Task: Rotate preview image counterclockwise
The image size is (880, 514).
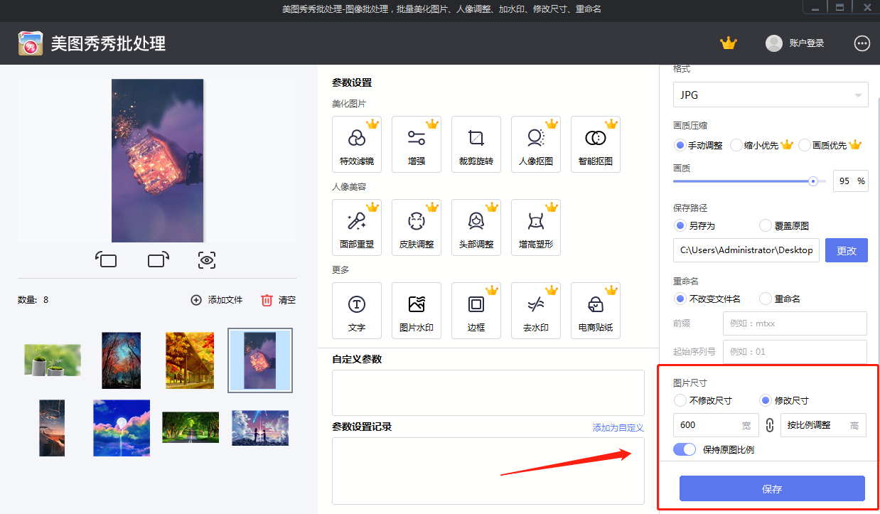Action: click(106, 259)
